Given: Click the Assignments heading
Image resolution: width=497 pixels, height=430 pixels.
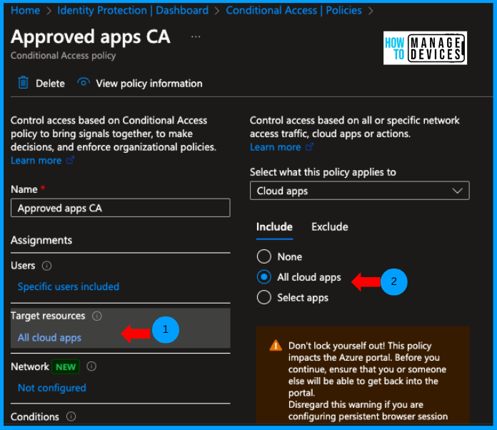Looking at the screenshot, I should click(41, 241).
